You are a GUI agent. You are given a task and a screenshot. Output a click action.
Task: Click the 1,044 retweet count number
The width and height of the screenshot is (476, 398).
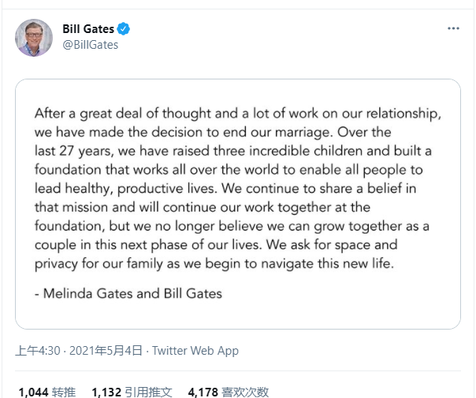pos(33,391)
